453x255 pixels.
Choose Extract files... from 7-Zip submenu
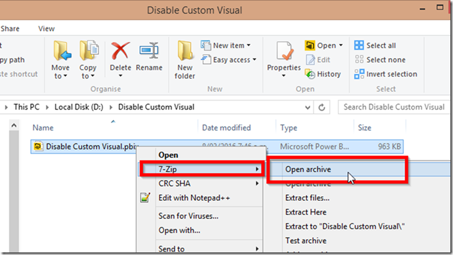click(307, 198)
